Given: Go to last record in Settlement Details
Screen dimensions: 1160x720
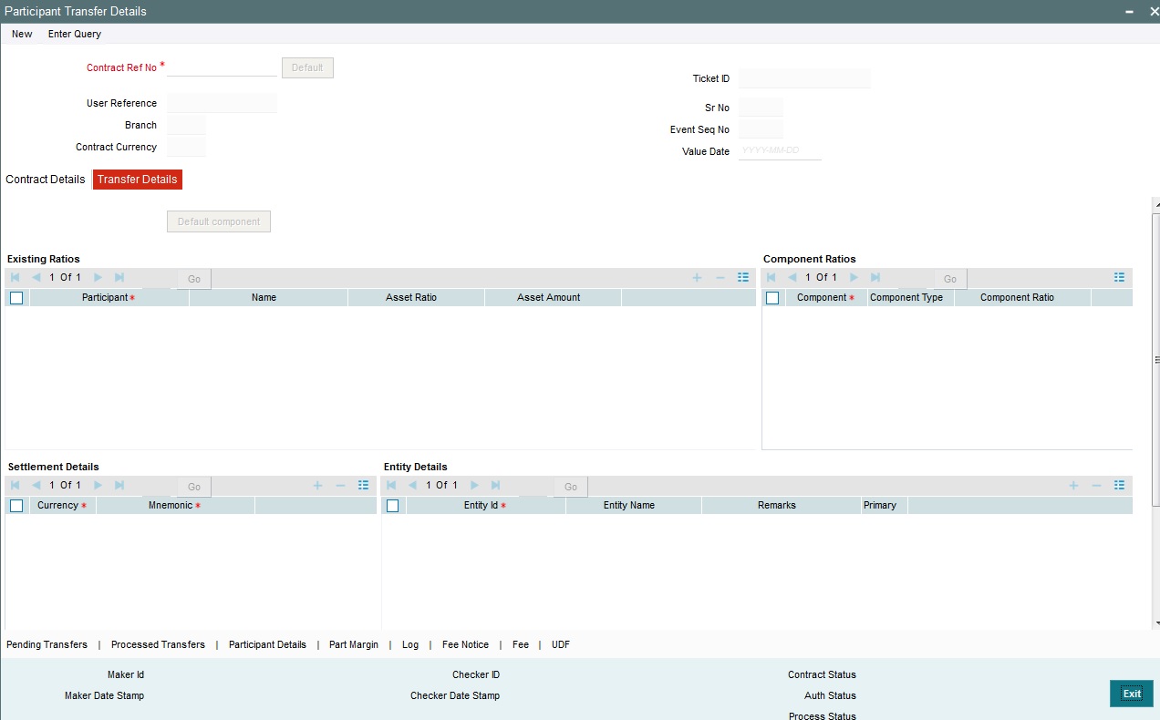Looking at the screenshot, I should click(x=119, y=485).
